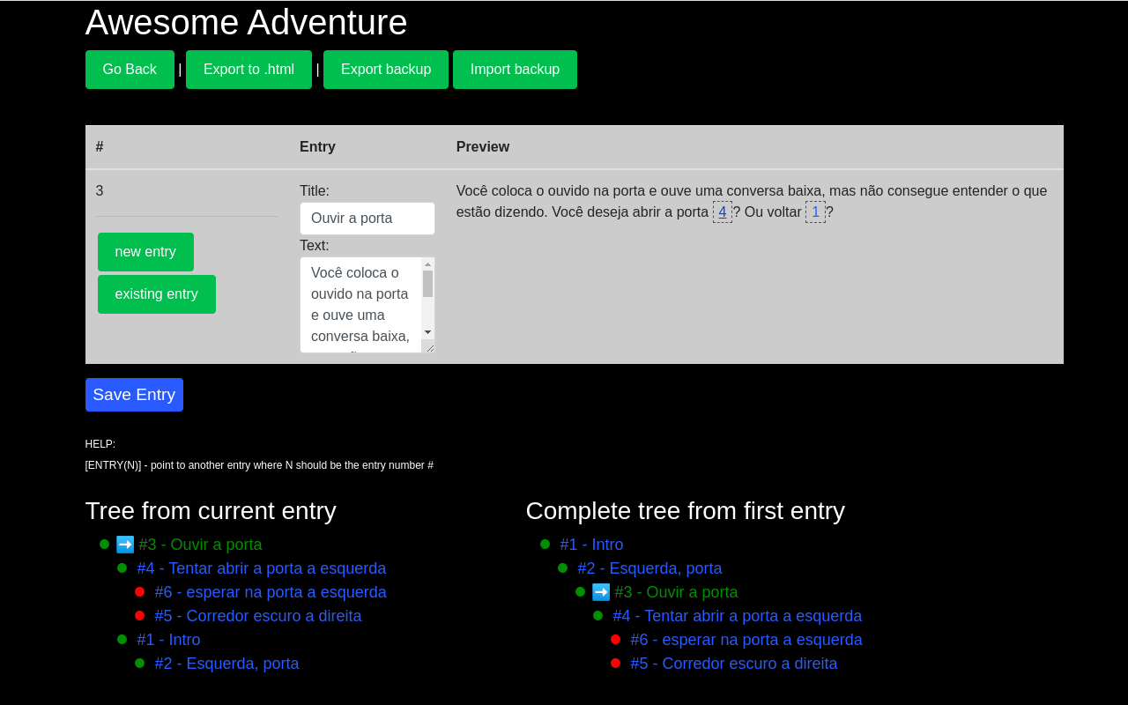Click the red dot beside #6 - esperar na porta
The width and height of the screenshot is (1128, 705).
(x=138, y=591)
